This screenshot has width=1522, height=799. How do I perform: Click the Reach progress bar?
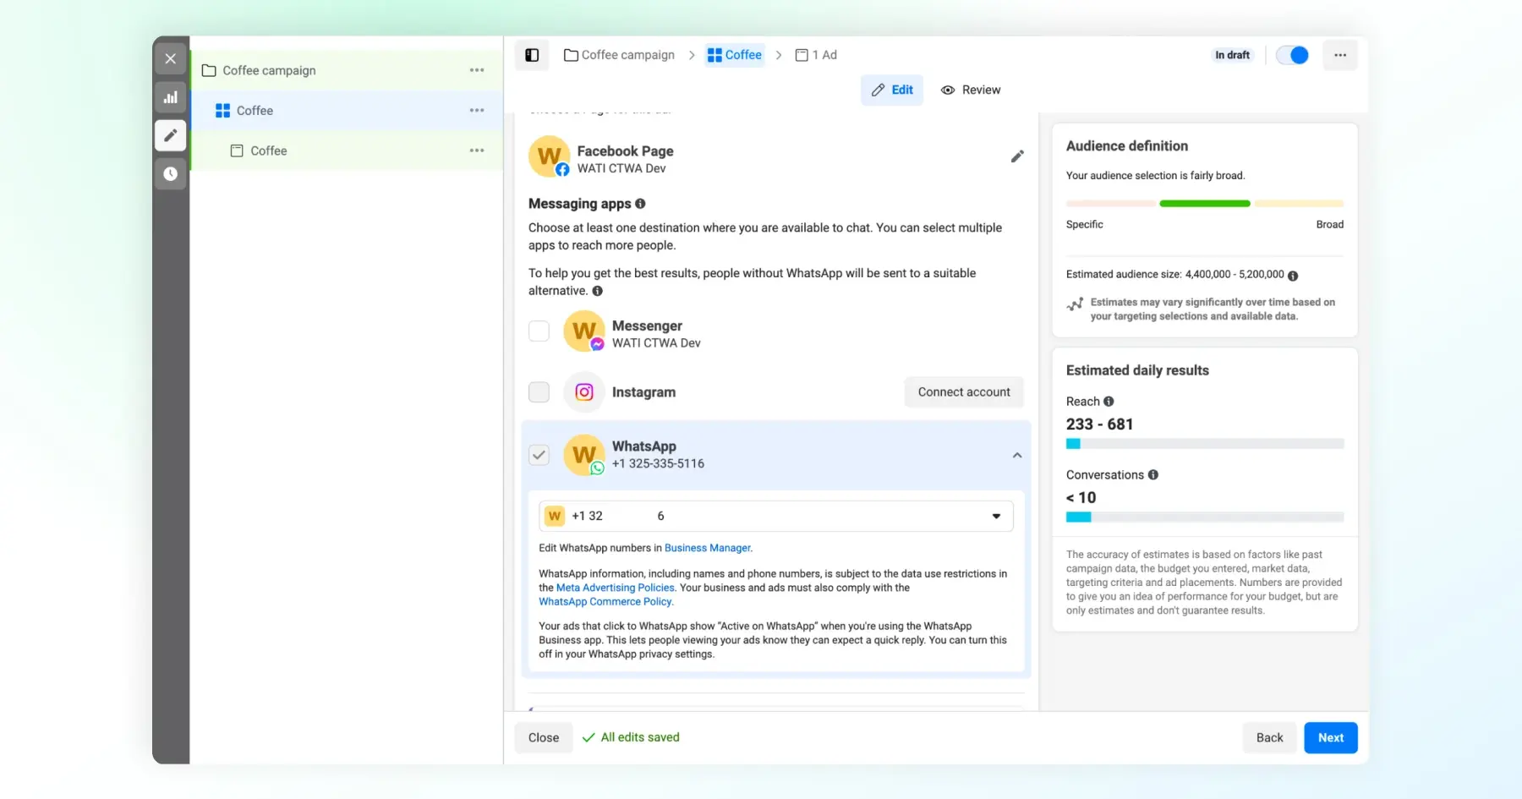(x=1205, y=444)
